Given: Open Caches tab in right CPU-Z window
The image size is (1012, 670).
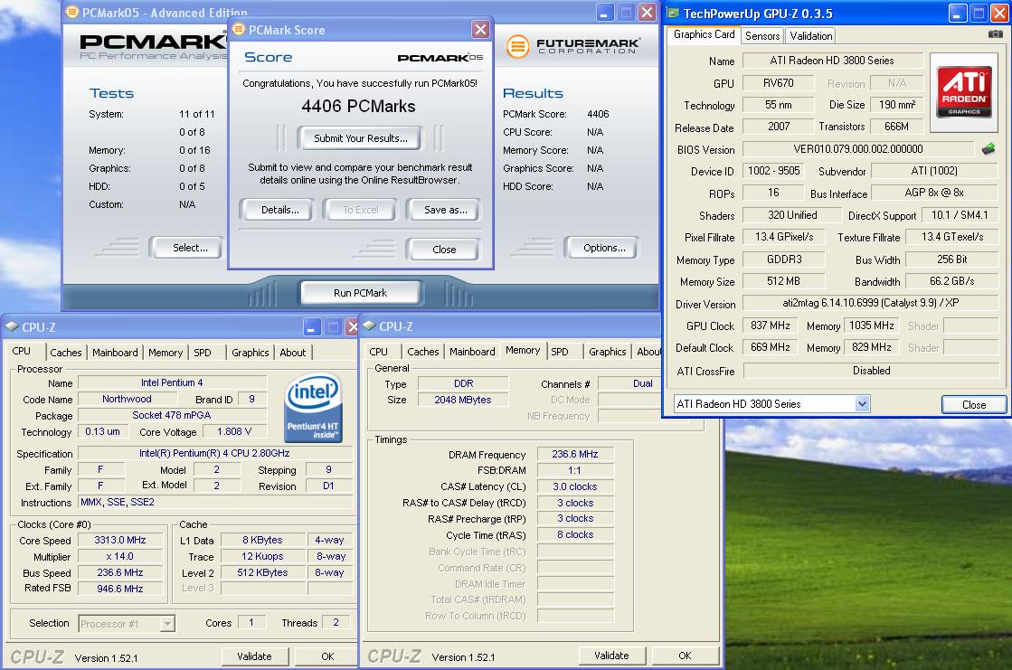Looking at the screenshot, I should click(x=422, y=352).
